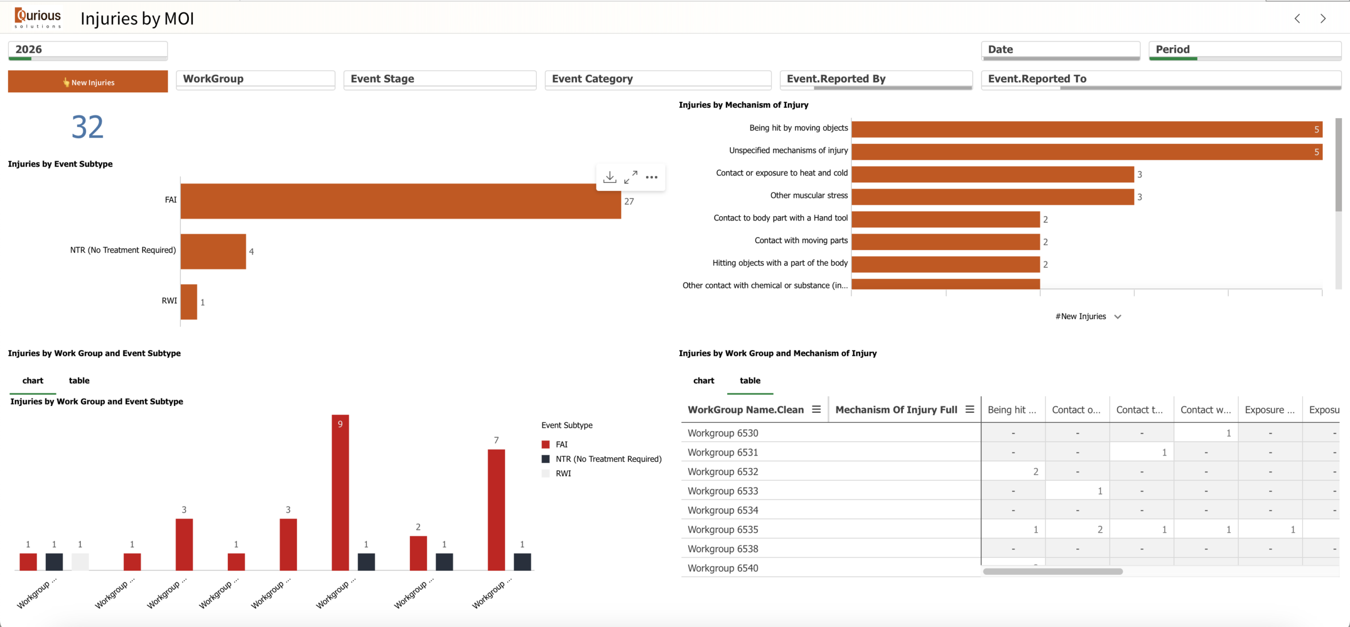This screenshot has width=1350, height=627.
Task: Open Mechanism Of Injury Full column menu
Action: click(x=970, y=409)
